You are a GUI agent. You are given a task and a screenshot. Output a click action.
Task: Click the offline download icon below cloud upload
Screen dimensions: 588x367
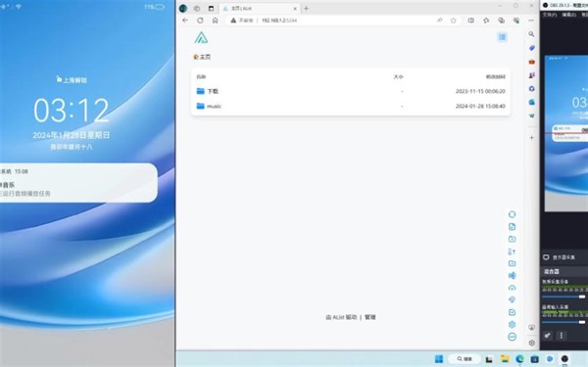point(512,299)
